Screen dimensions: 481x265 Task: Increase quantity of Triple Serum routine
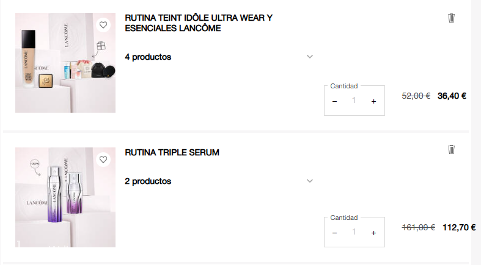[x=373, y=233]
